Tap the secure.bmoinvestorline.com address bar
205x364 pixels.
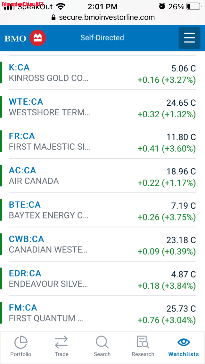[x=107, y=17]
